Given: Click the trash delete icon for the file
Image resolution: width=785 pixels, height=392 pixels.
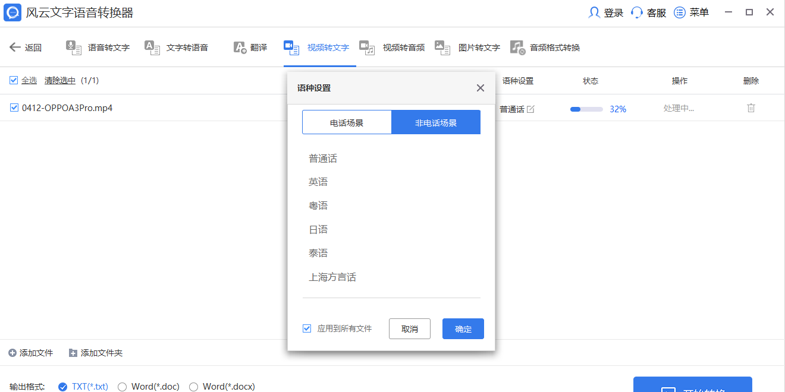Looking at the screenshot, I should click(x=751, y=108).
